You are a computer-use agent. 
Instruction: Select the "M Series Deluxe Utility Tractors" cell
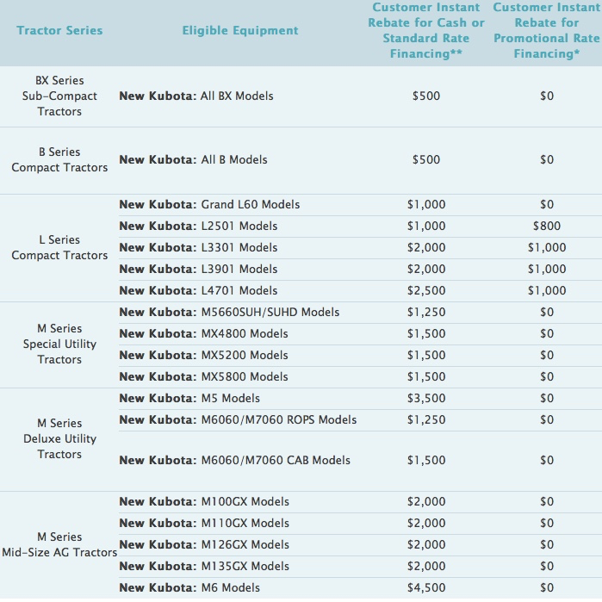[59, 438]
